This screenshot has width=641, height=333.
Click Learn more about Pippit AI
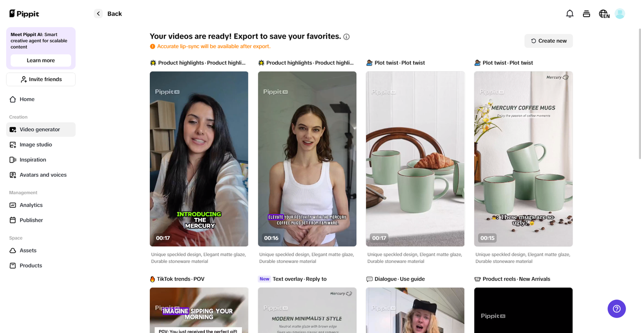tap(41, 61)
